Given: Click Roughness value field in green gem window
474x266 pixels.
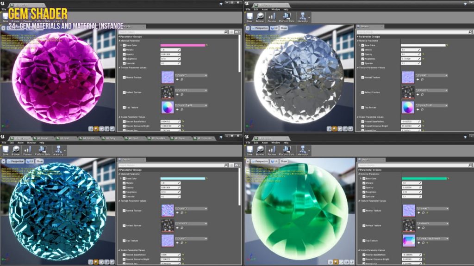Looking at the screenshot, I should (411, 192).
